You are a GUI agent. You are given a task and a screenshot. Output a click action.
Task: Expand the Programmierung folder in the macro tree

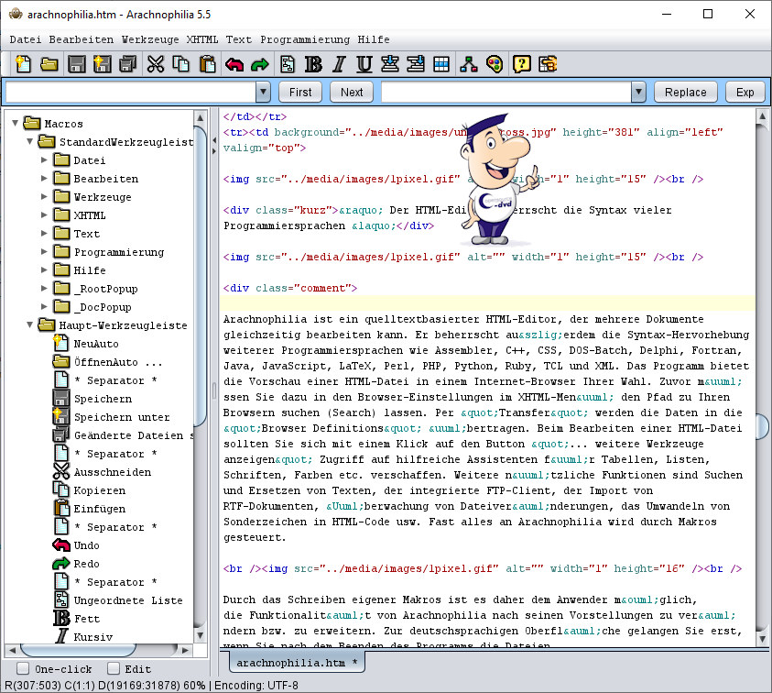pos(44,252)
